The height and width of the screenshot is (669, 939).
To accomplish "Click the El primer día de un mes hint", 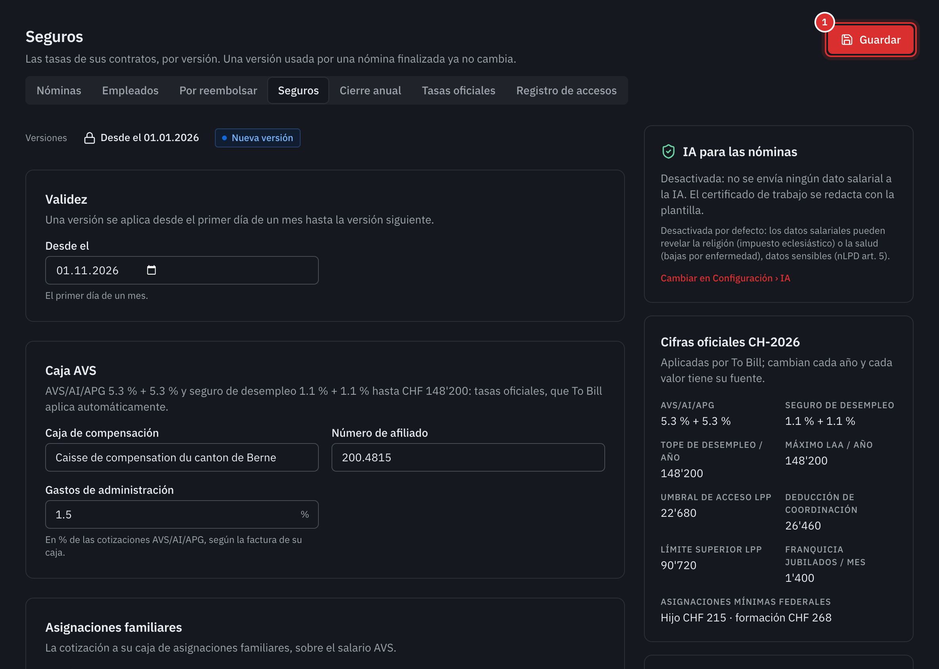I will pos(96,295).
